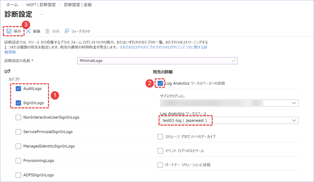Click the MinimalLogs name input field
Viewport: 314px width, 182px height.
[x=157, y=61]
